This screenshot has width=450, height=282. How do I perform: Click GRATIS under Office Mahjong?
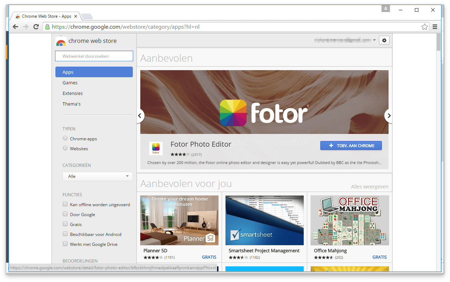point(380,257)
